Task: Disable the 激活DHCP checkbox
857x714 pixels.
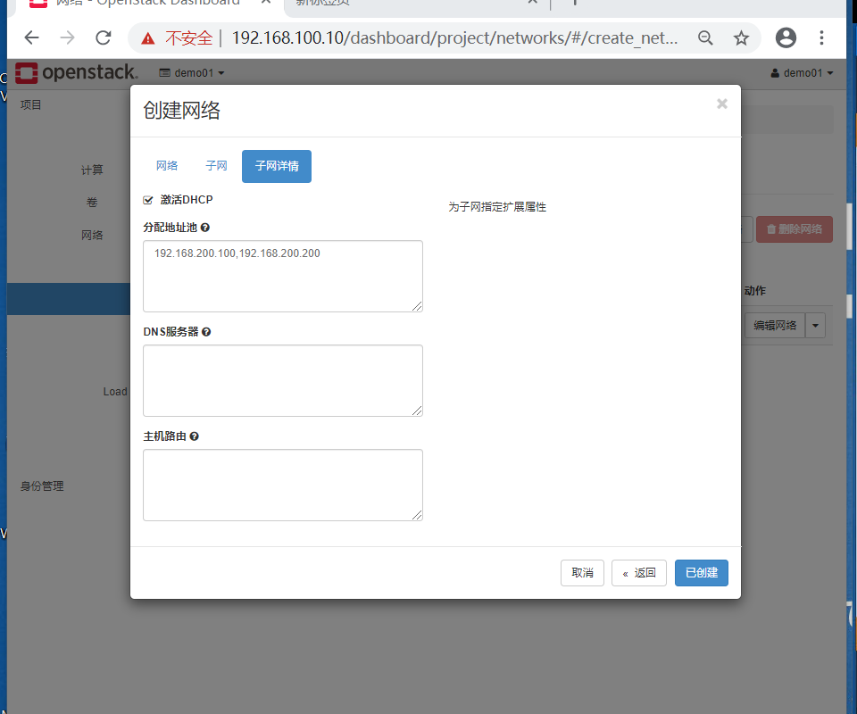Action: pos(147,199)
